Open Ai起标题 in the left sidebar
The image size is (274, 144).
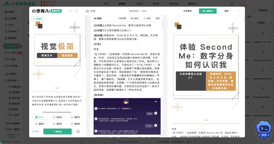point(11,66)
